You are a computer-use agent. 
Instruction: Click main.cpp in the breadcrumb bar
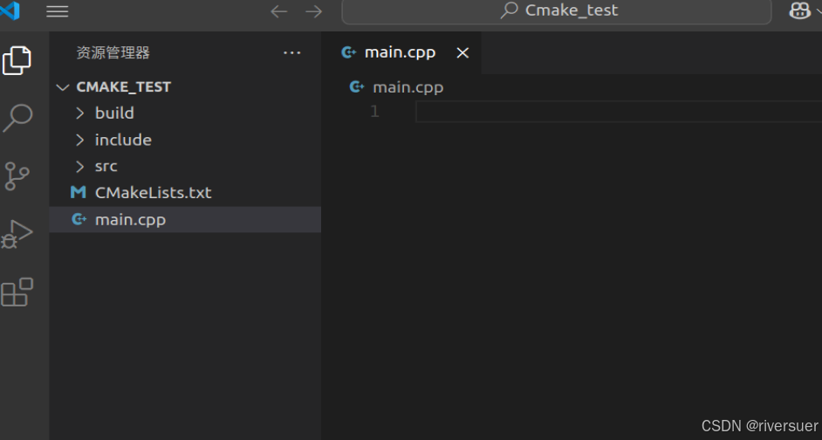pyautogui.click(x=408, y=86)
